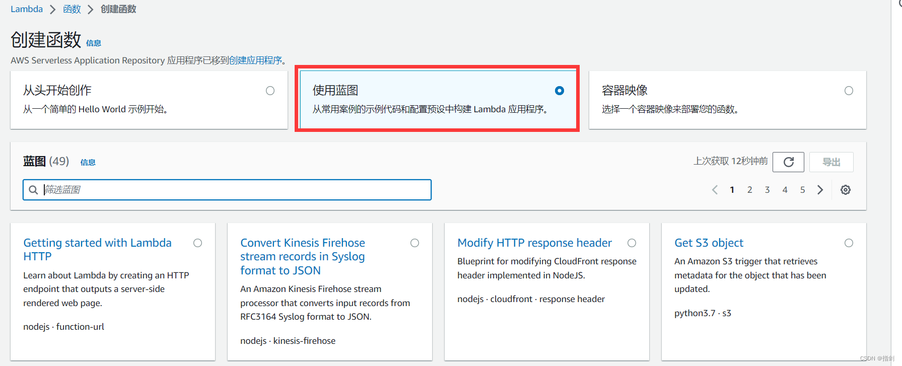Go to blueprint page 5
The width and height of the screenshot is (902, 366).
[803, 190]
